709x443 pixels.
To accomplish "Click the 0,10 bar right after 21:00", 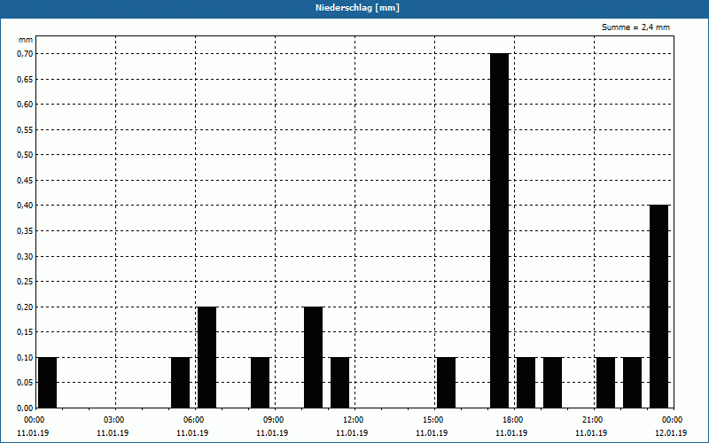I will pos(606,383).
